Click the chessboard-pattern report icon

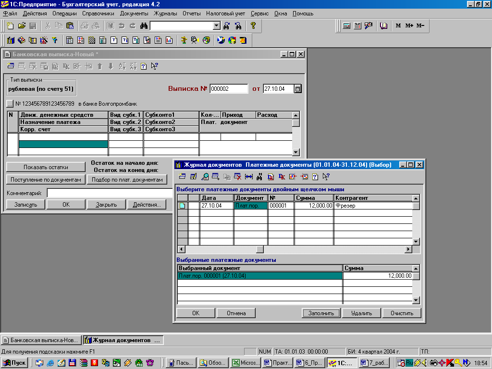click(92, 40)
